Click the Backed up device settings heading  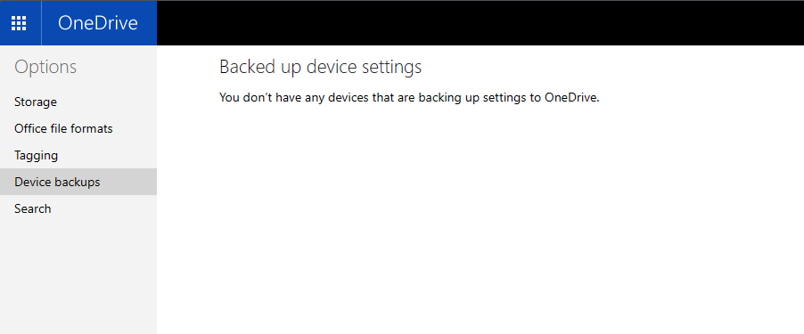(x=321, y=67)
